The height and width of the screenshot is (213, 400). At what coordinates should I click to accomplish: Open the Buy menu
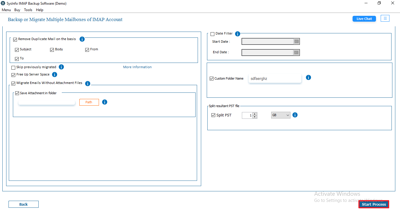click(x=17, y=10)
